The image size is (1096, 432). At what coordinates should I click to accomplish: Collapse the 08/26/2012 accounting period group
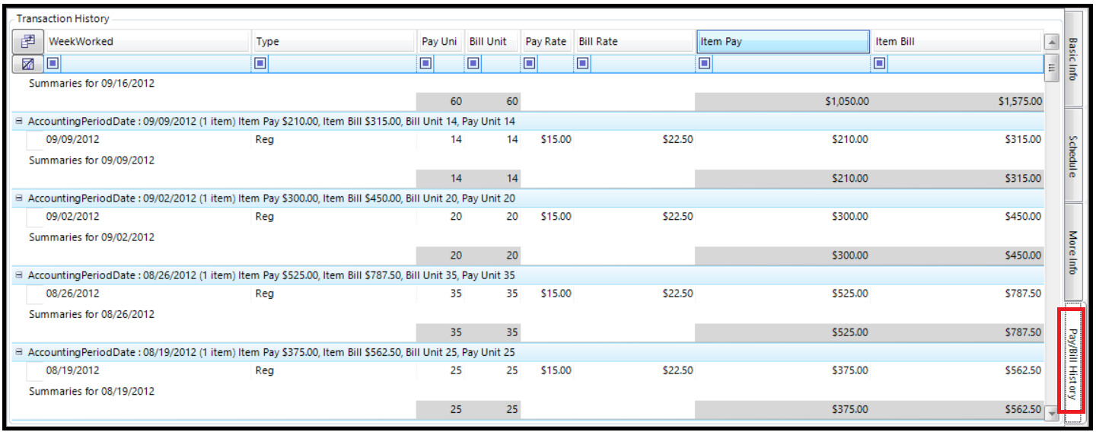click(19, 275)
